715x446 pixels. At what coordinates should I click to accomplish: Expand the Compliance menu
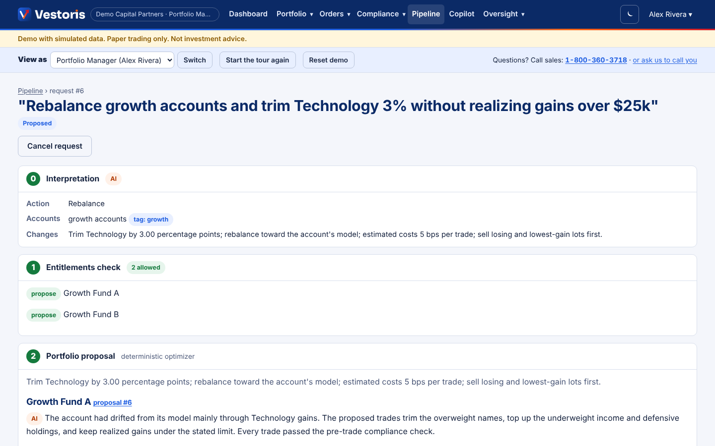[381, 14]
